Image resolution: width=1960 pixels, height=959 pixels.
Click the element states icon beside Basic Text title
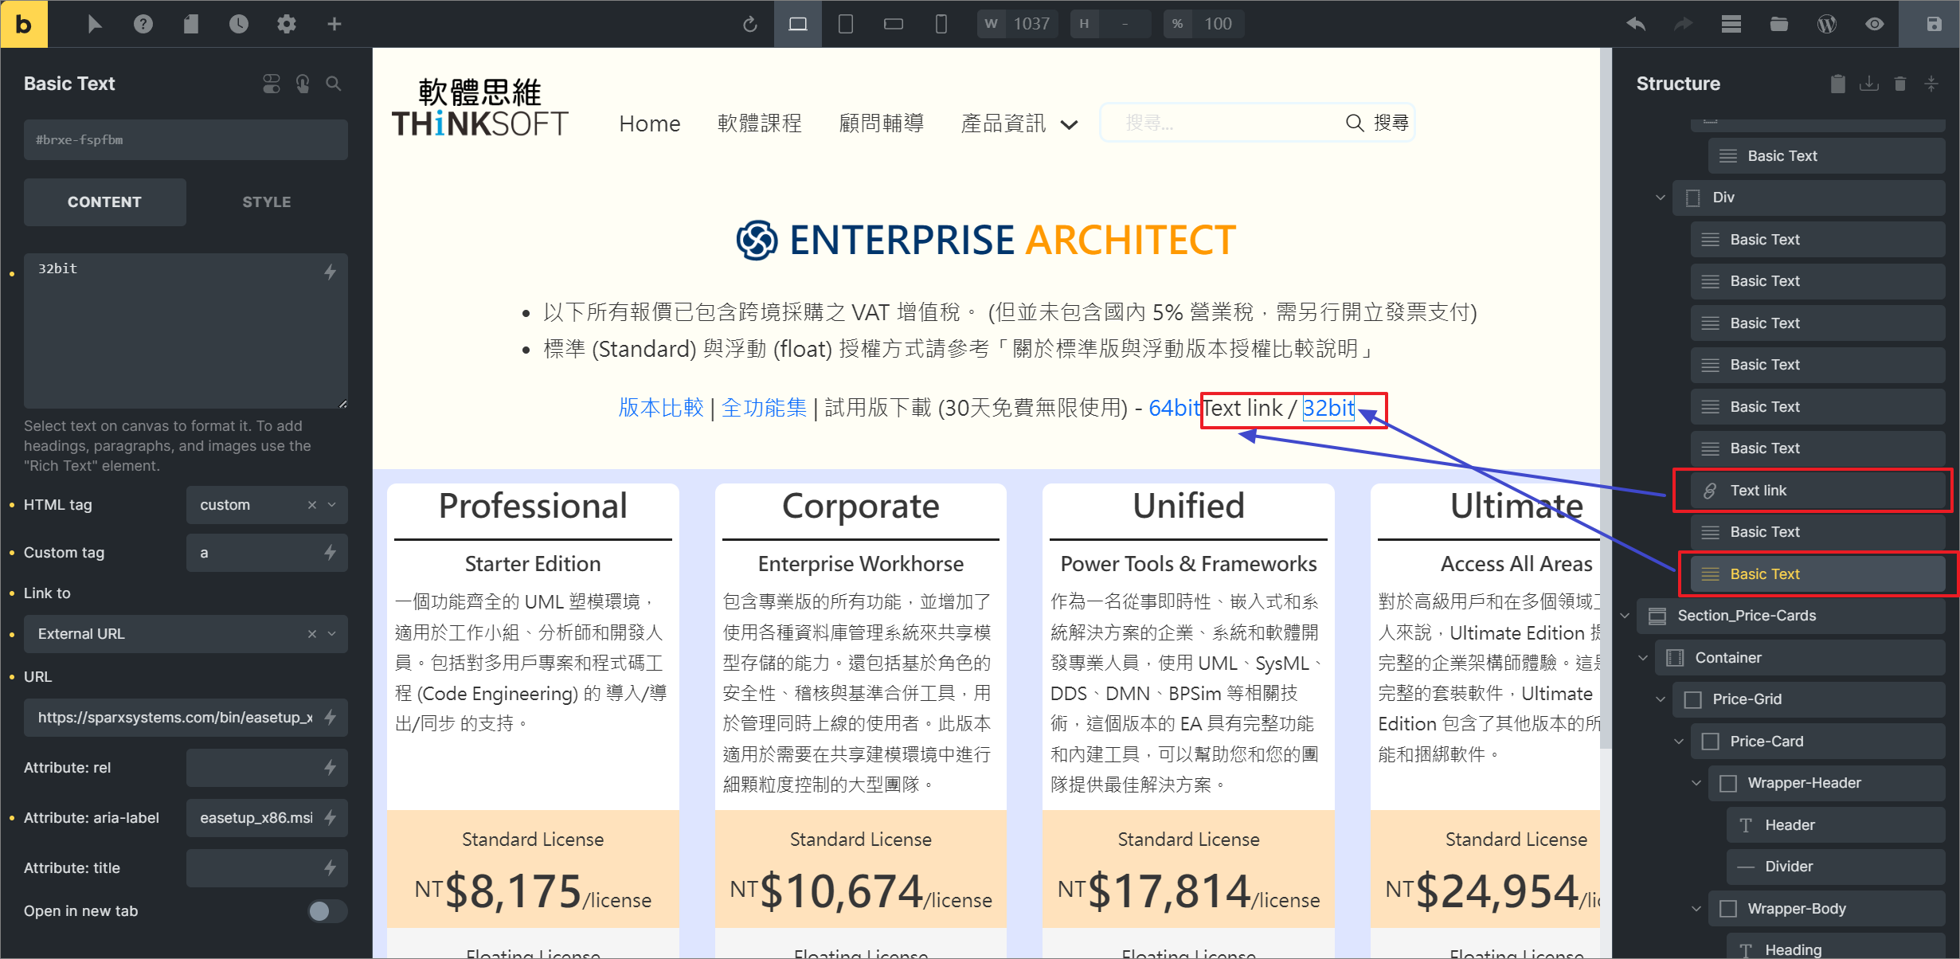click(272, 84)
